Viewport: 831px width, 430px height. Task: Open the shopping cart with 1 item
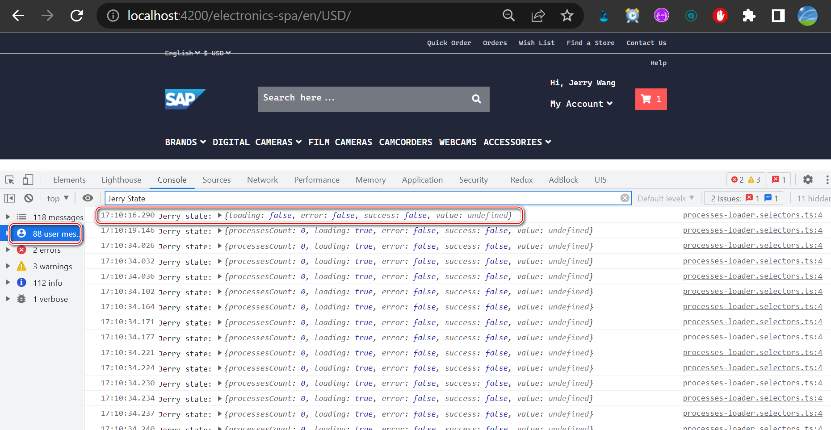click(651, 99)
